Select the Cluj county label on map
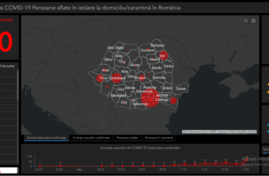The height and width of the screenshot is (176, 269). click(122, 62)
